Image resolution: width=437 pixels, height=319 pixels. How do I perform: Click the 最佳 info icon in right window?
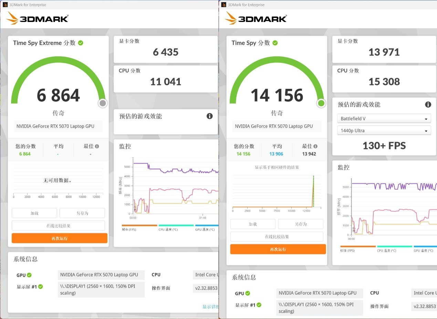click(x=316, y=146)
